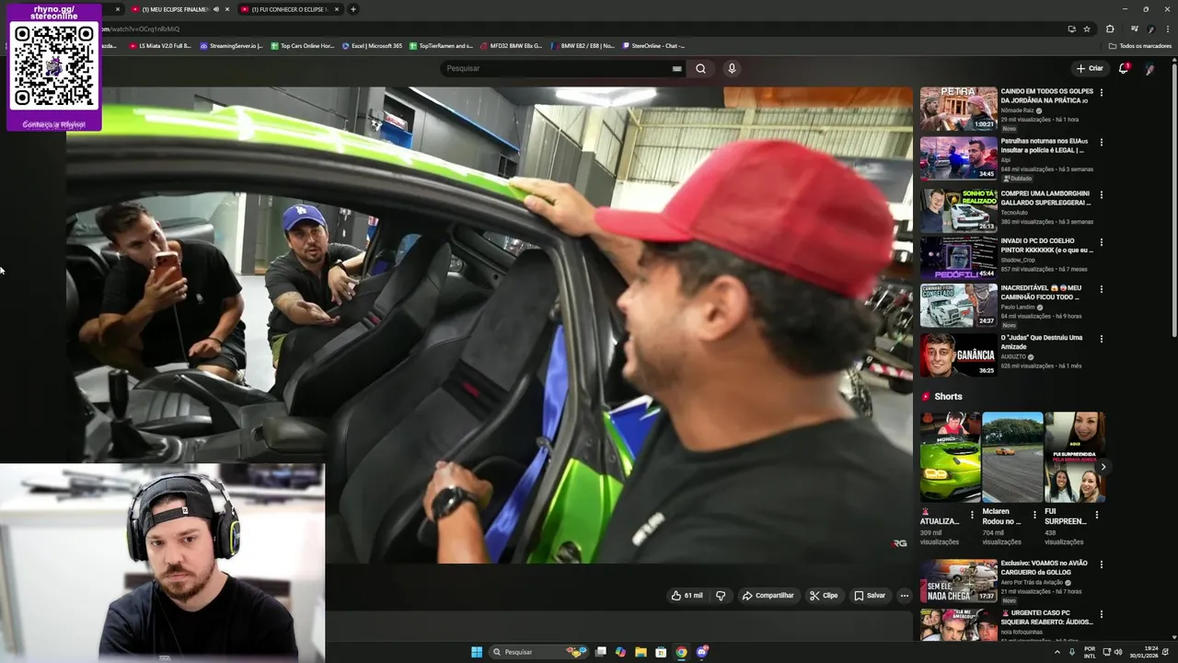Open the 'LS Miata V2.0 Full' bookmark
The height and width of the screenshot is (663, 1178).
(x=160, y=45)
